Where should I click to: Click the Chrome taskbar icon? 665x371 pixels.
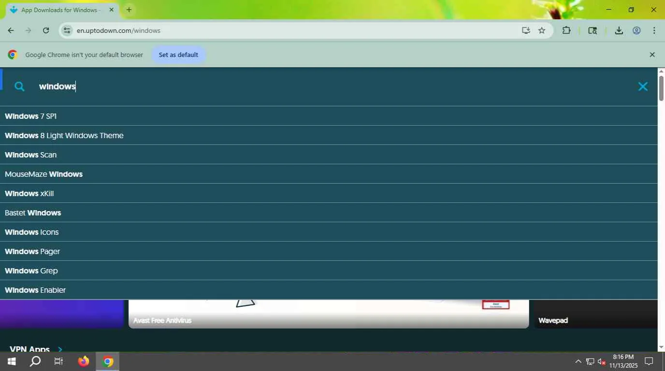(108, 361)
